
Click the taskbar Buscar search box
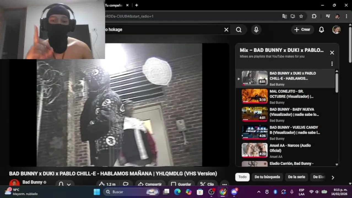coord(132,192)
